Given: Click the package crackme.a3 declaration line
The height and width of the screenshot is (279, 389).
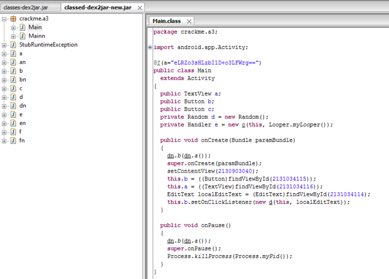Looking at the screenshot, I should point(186,32).
